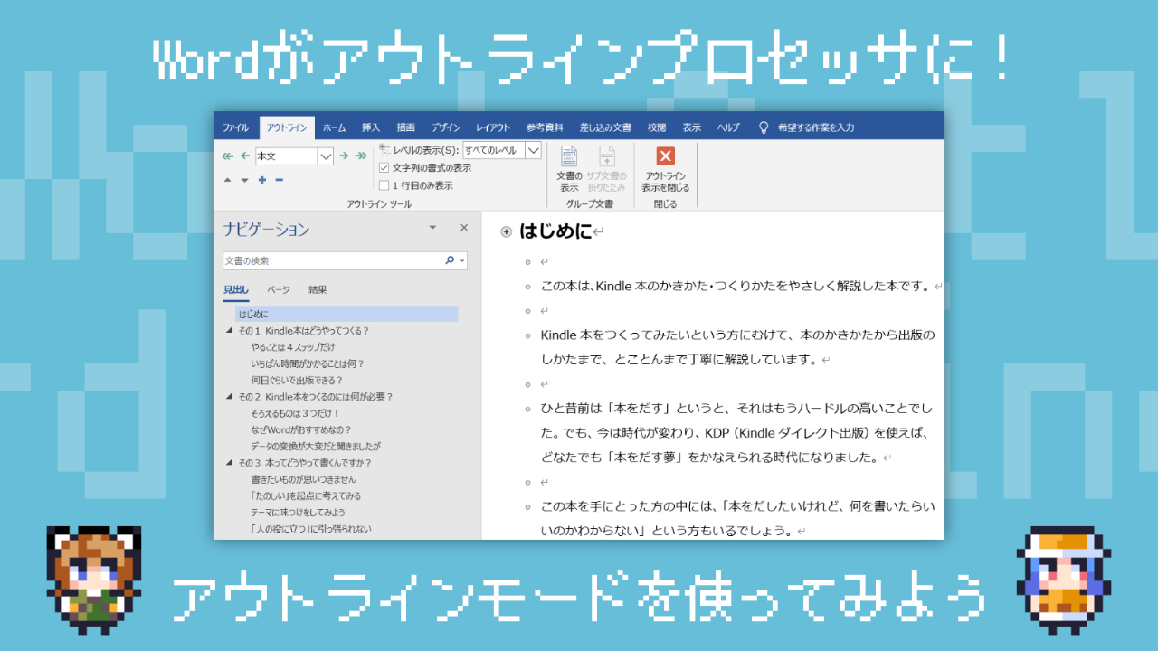Move item down with triangle arrow

(244, 180)
